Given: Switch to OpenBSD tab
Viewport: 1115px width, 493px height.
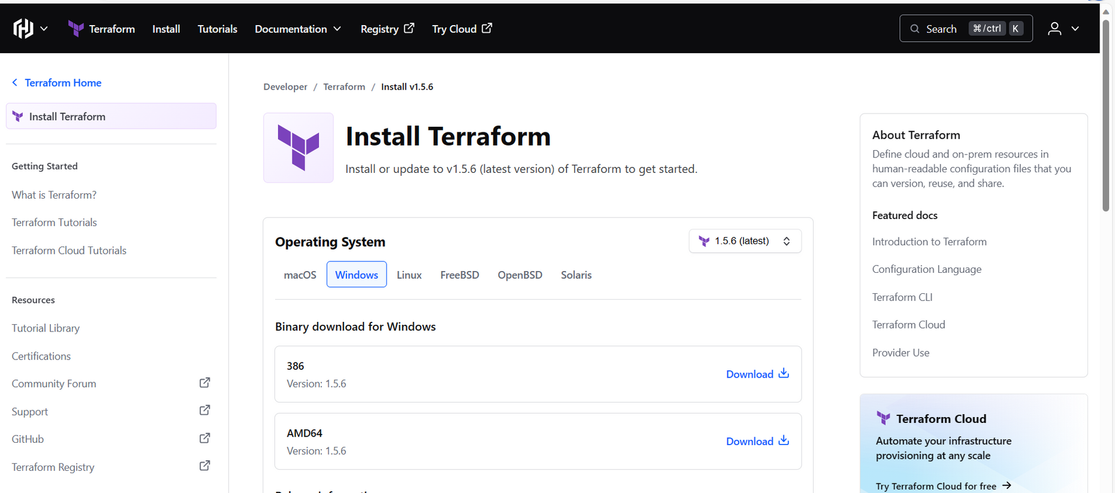Looking at the screenshot, I should [x=520, y=275].
